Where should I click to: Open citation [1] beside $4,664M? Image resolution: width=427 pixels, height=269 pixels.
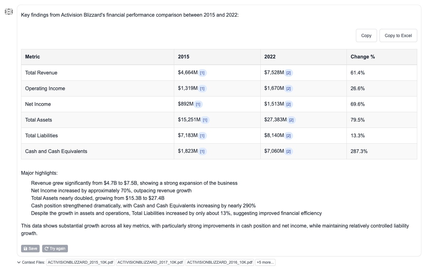202,73
